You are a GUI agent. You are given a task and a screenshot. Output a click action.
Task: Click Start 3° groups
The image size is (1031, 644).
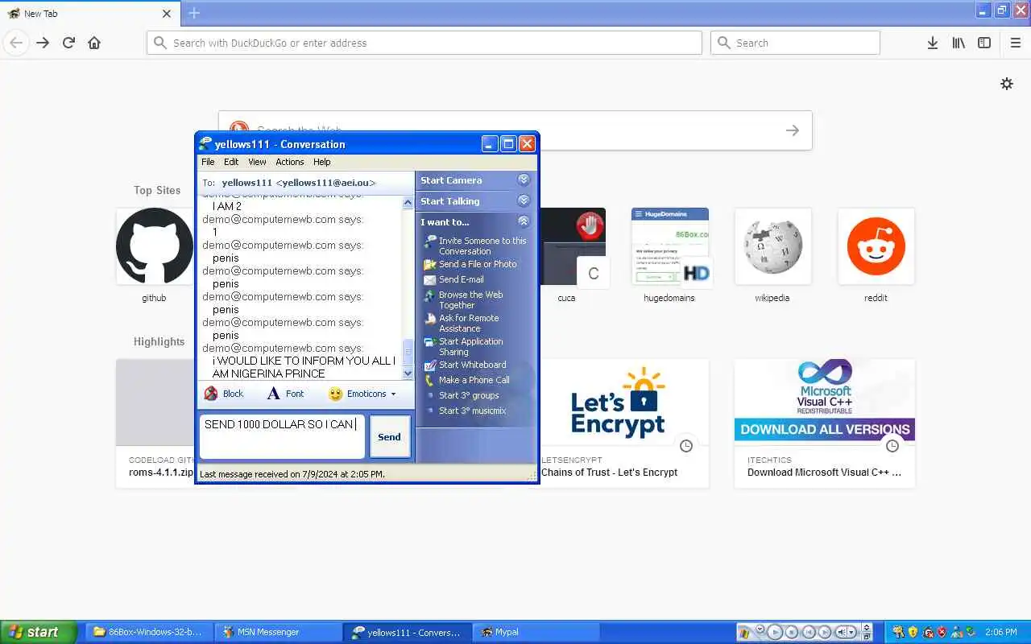462,395
